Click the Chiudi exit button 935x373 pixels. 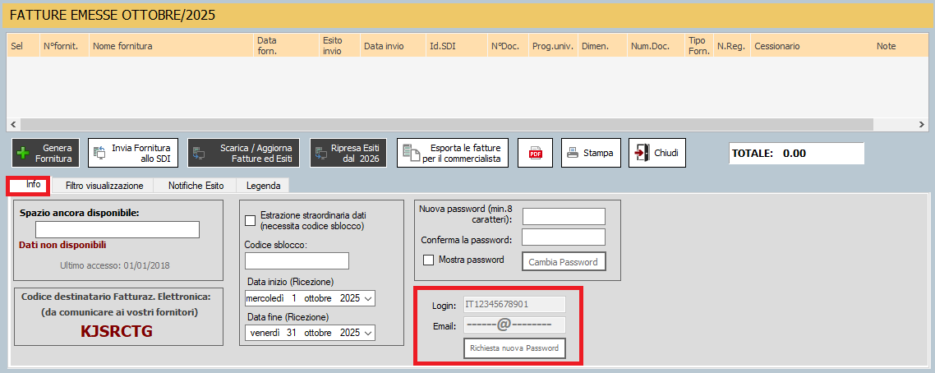pos(657,153)
